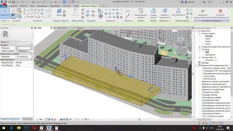Expand the Планы потолков tree node
233x131 pixels.
point(200,47)
